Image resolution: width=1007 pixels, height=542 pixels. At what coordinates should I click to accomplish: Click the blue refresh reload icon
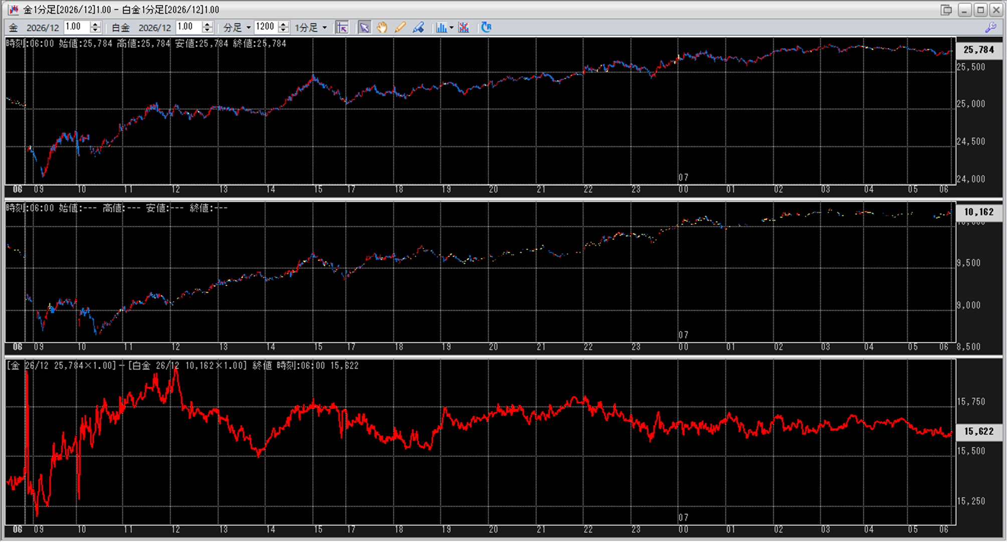pyautogui.click(x=486, y=28)
